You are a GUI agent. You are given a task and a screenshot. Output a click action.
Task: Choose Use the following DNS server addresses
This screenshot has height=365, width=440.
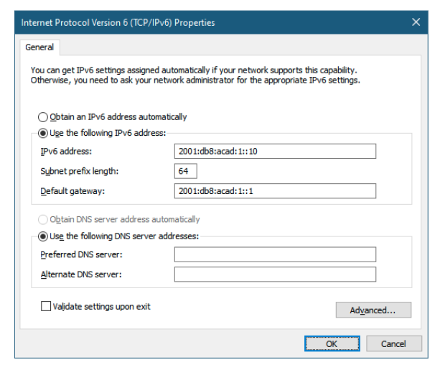point(45,236)
